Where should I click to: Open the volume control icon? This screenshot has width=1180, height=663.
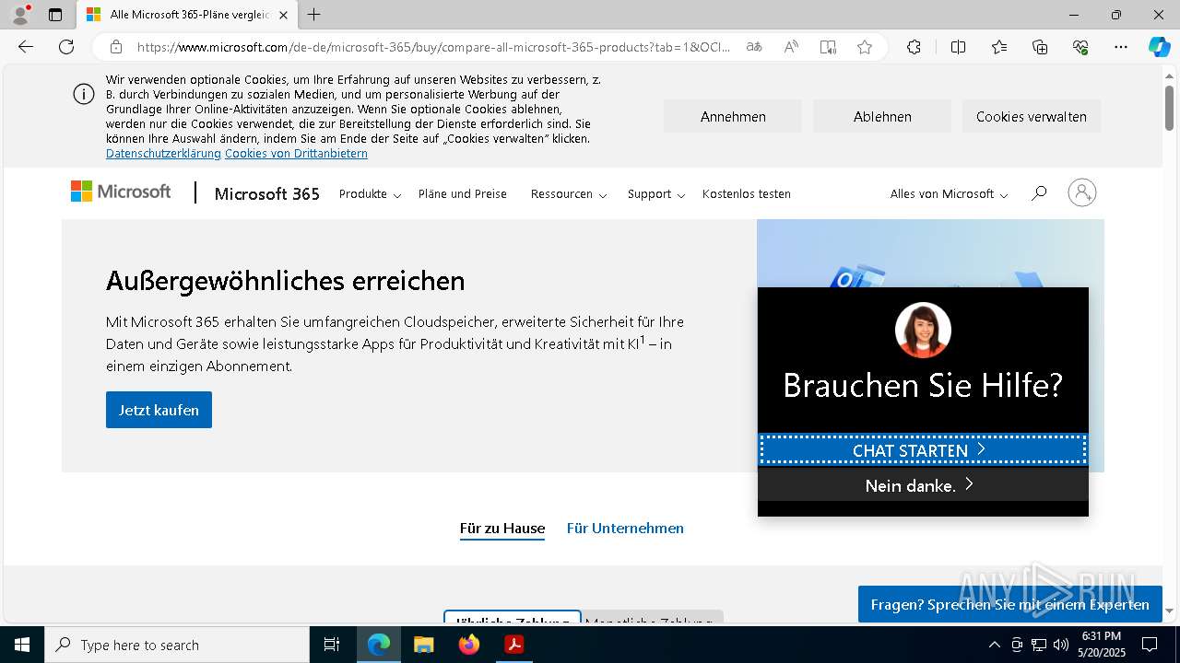1060,645
